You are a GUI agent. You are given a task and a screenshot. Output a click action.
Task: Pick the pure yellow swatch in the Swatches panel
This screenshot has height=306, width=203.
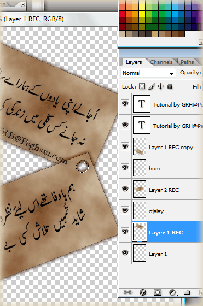pyautogui.click(x=142, y=14)
